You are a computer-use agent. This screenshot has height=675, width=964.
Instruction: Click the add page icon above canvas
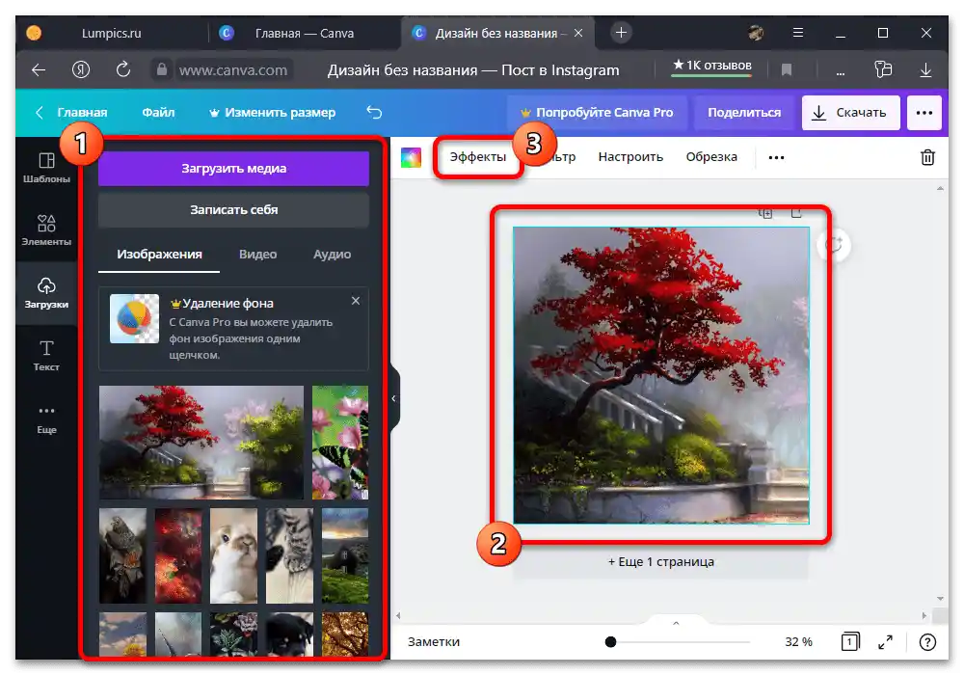(796, 213)
